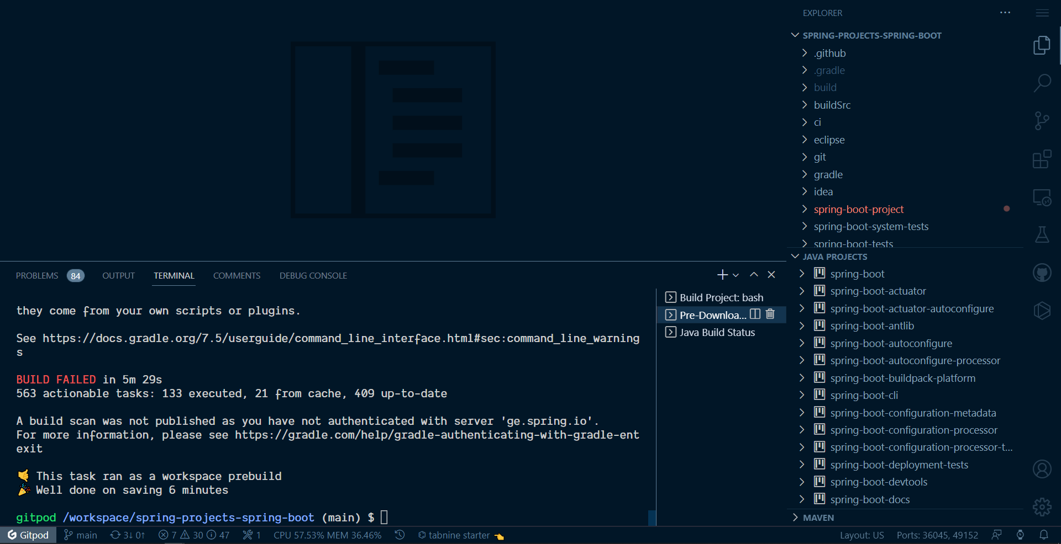Open the Testing view flask icon

tap(1043, 234)
